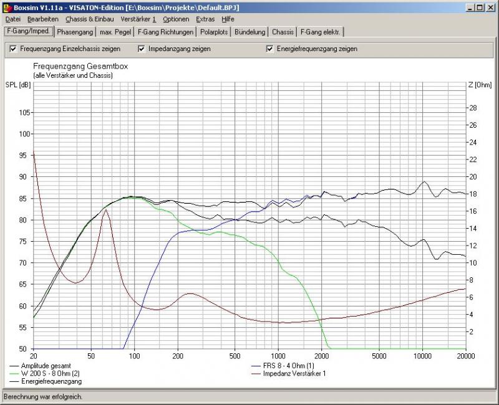Open the Optionen menu
Screen dimensions: 499x405
(176, 19)
